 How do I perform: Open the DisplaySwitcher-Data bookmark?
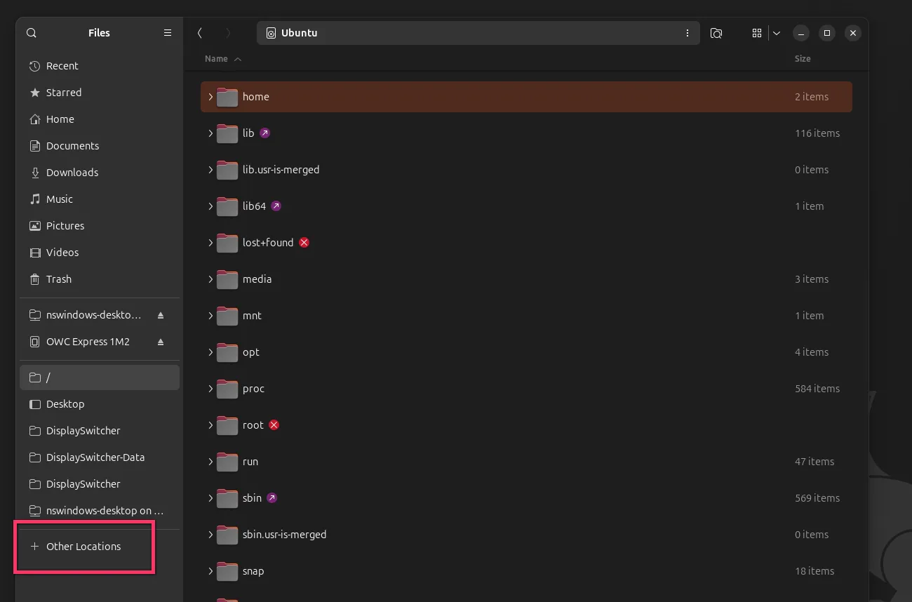point(100,457)
